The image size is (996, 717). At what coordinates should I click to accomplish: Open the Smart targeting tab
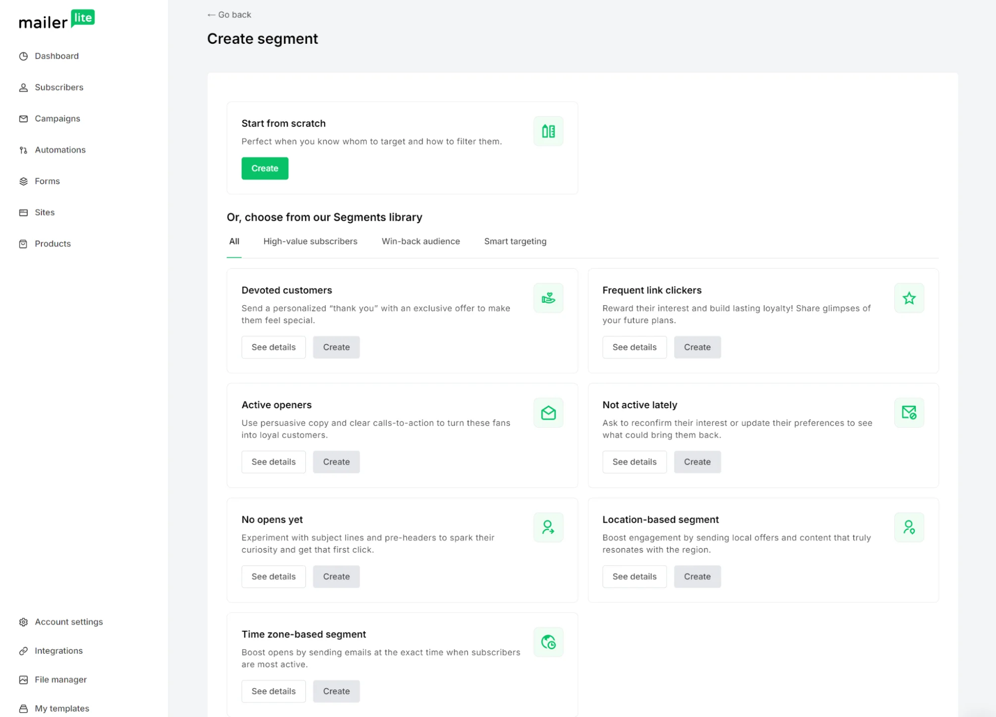click(515, 241)
